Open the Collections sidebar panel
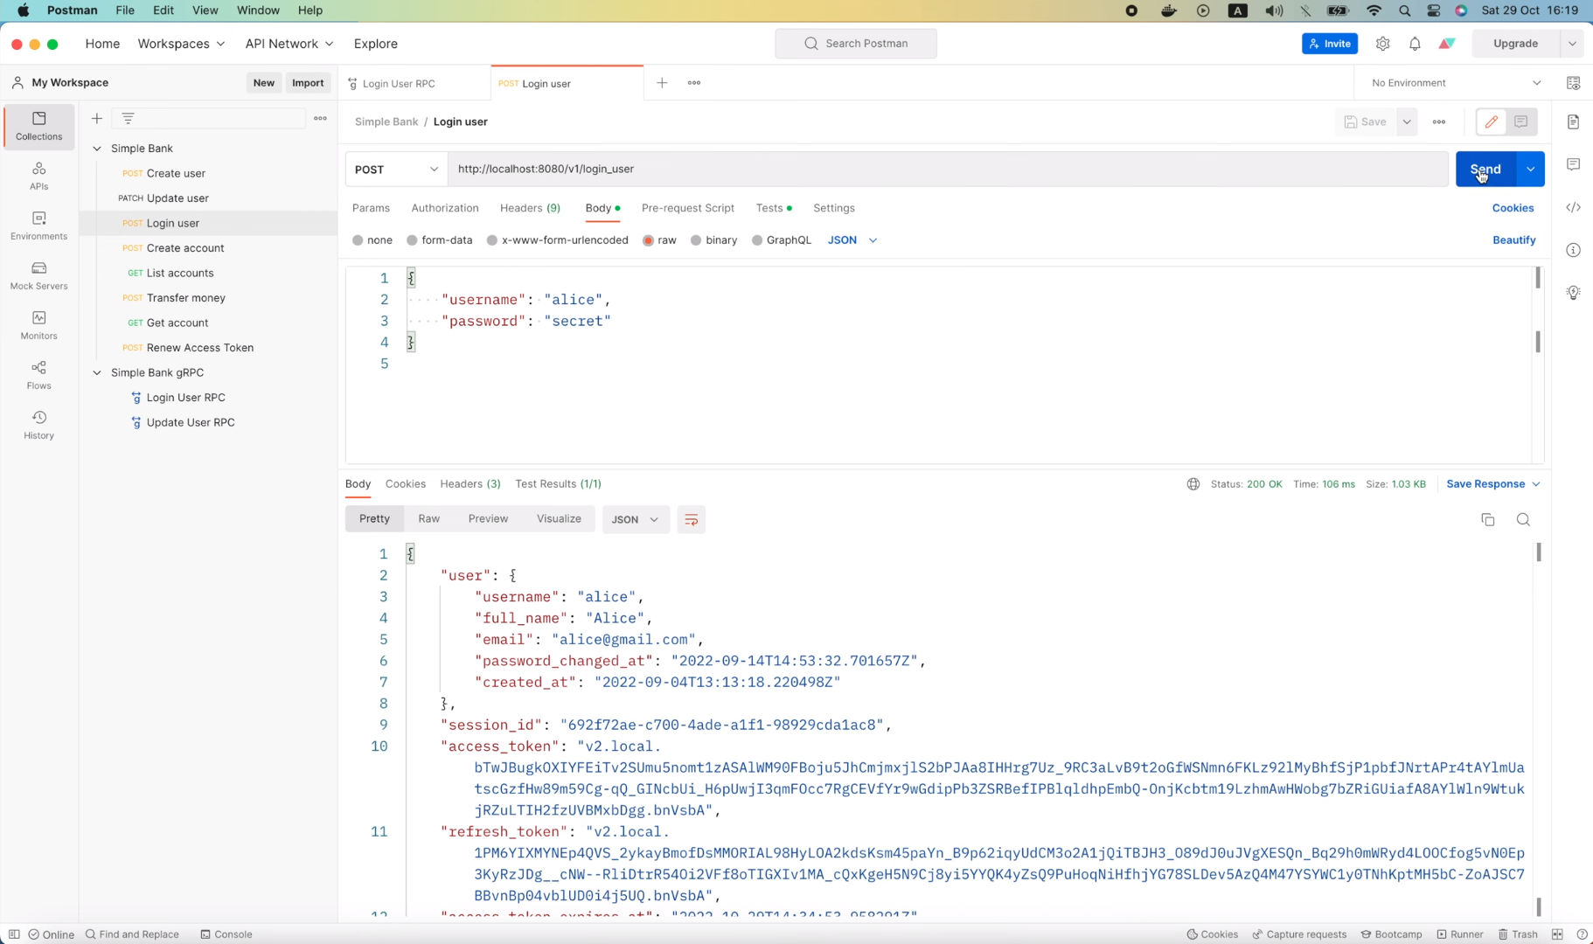The height and width of the screenshot is (944, 1593). click(x=38, y=126)
